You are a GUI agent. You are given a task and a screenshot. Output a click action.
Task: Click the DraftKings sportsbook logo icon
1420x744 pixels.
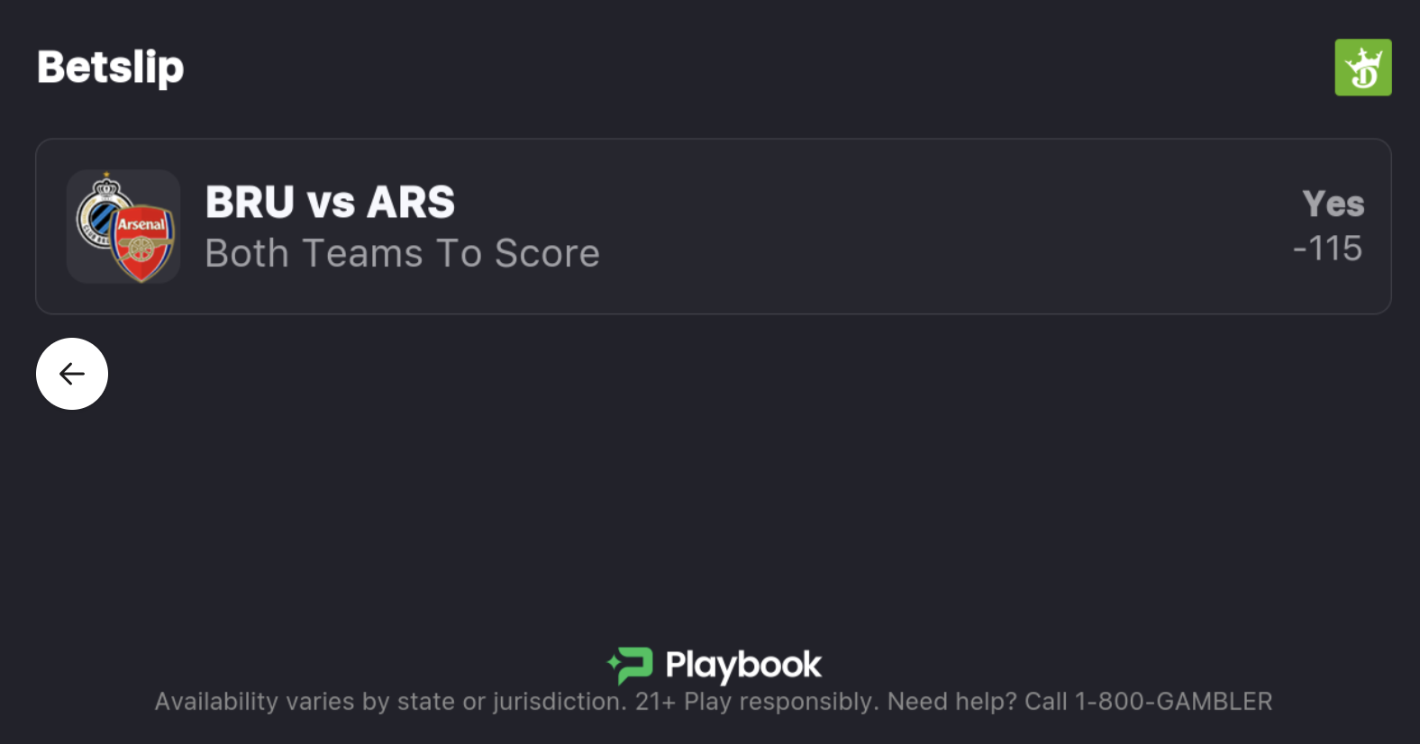point(1362,68)
